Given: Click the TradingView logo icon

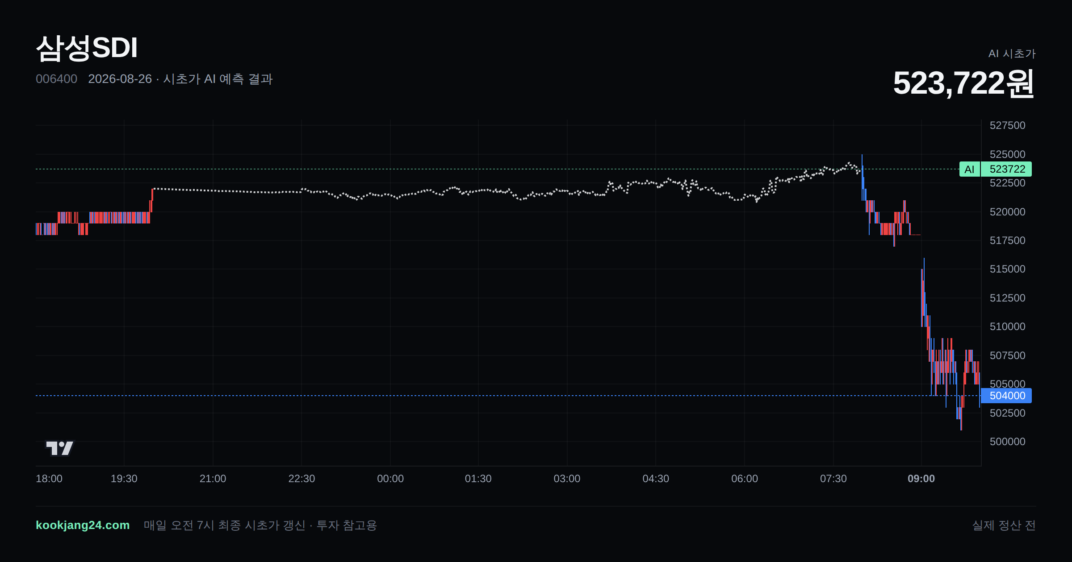Looking at the screenshot, I should click(x=60, y=448).
